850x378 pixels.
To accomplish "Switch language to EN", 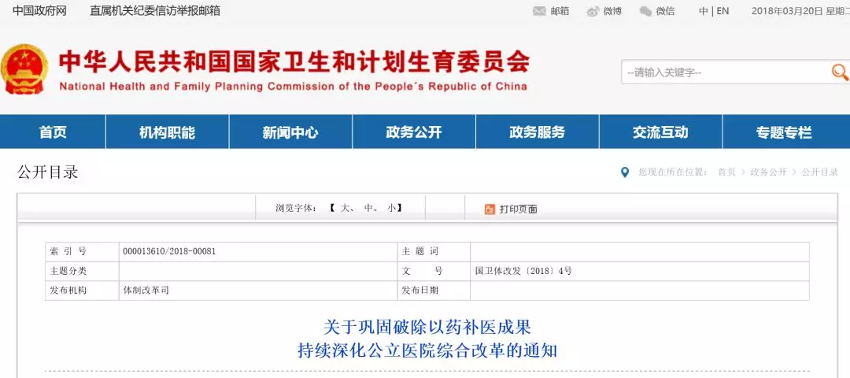I will click(722, 11).
